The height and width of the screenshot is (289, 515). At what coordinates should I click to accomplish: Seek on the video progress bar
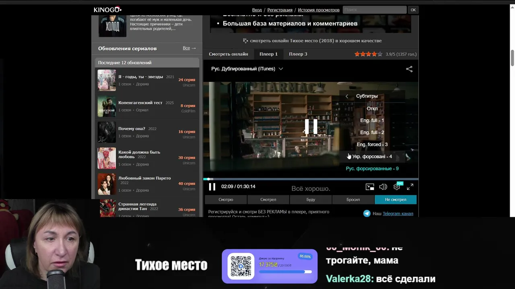[x=311, y=179]
